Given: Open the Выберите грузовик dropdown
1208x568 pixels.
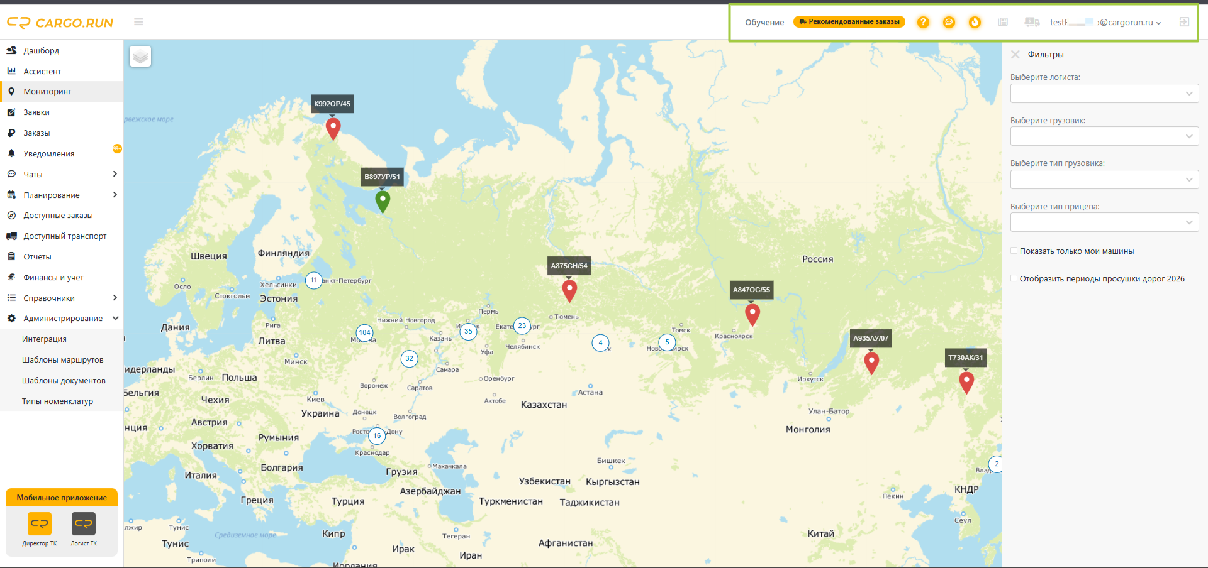Looking at the screenshot, I should (1104, 136).
